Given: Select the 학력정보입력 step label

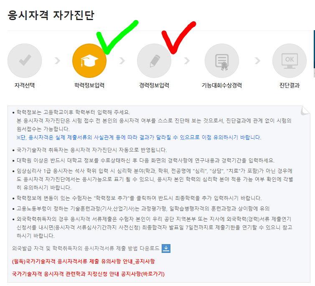Looking at the screenshot, I should (x=89, y=85).
